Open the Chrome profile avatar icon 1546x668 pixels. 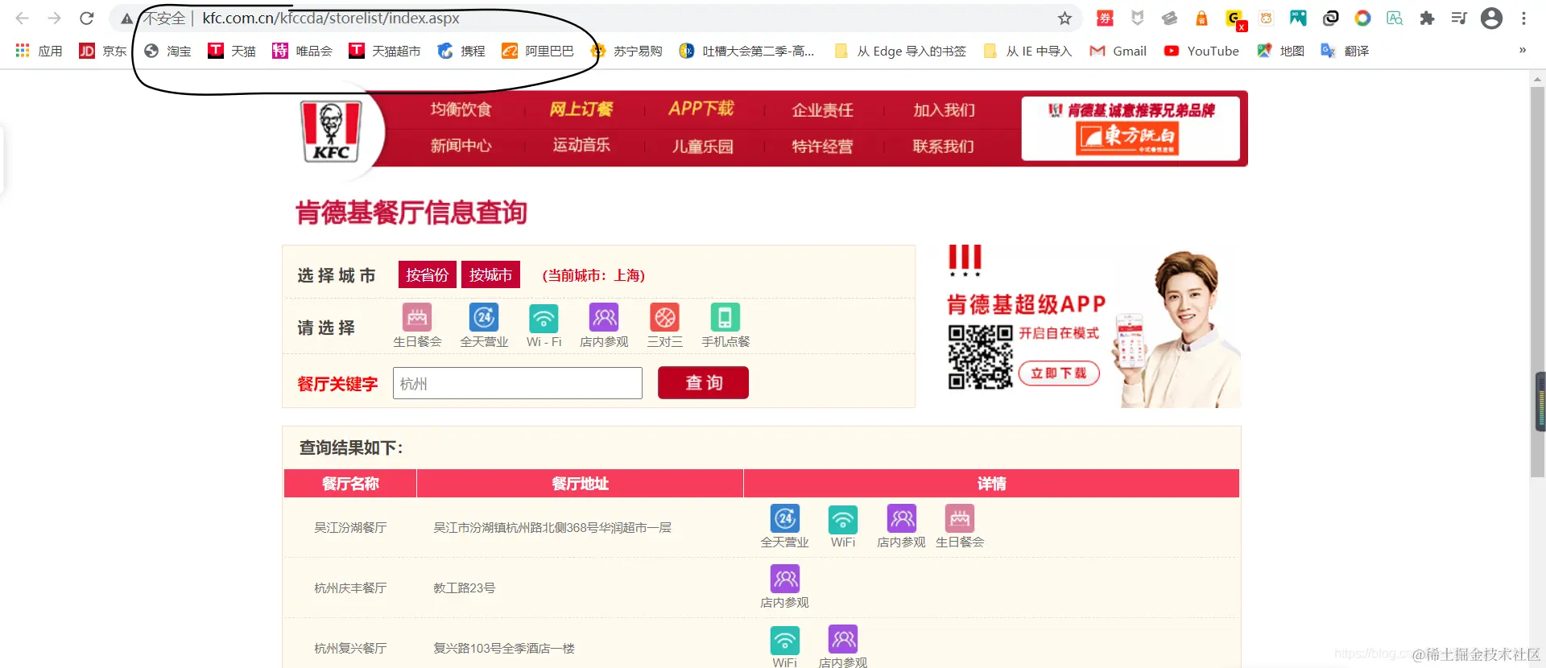1491,18
